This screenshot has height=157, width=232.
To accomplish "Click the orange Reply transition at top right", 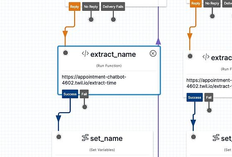I will point(196,3).
